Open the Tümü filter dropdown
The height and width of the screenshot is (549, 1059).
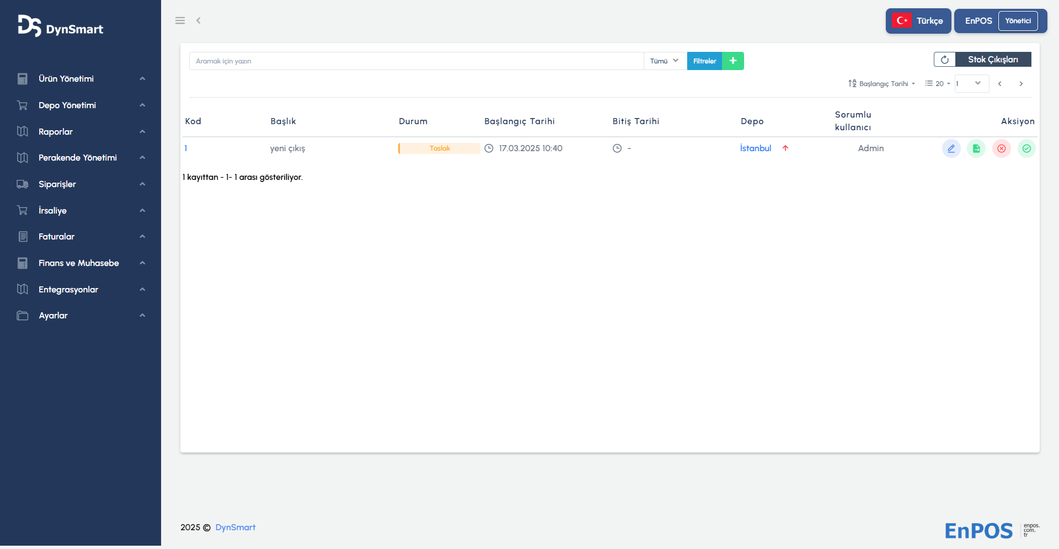[x=665, y=61]
